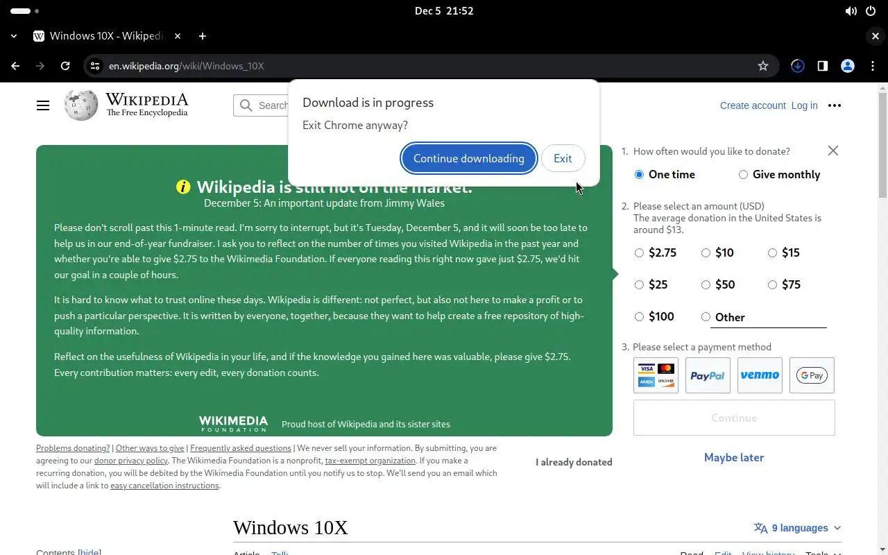Open a new tab with plus icon
This screenshot has height=555, width=888.
tap(202, 36)
